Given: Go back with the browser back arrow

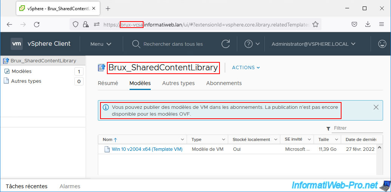Looking at the screenshot, I should tap(9, 25).
